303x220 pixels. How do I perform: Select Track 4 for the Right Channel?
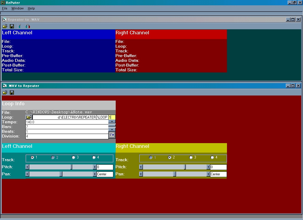[x=212, y=157]
